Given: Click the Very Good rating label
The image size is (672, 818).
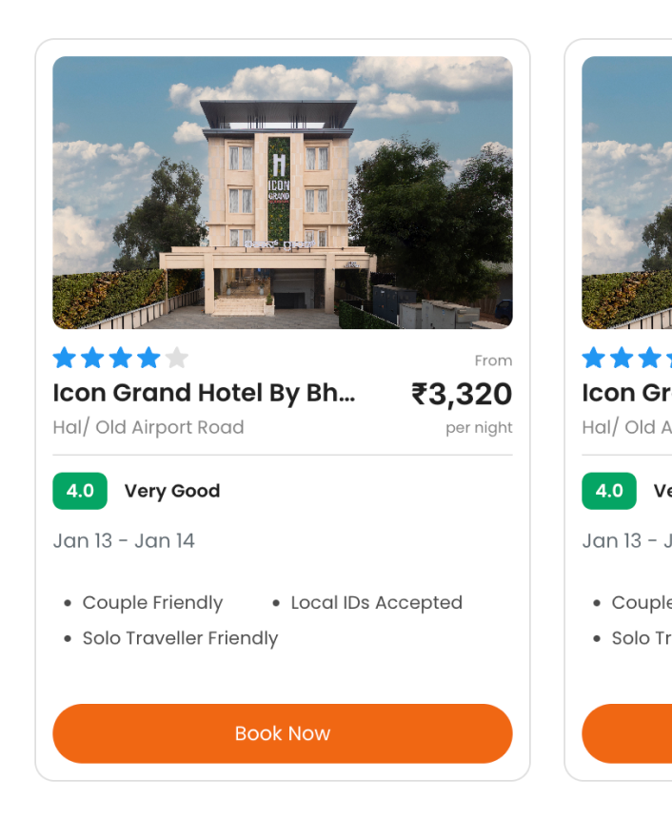Looking at the screenshot, I should [x=172, y=491].
